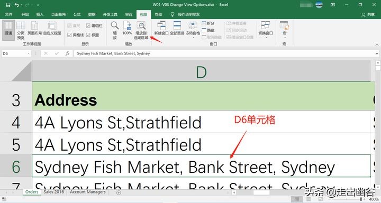Click the status bar zoom slider handle
Viewport: 381px width, 203px height.
[x=361, y=199]
